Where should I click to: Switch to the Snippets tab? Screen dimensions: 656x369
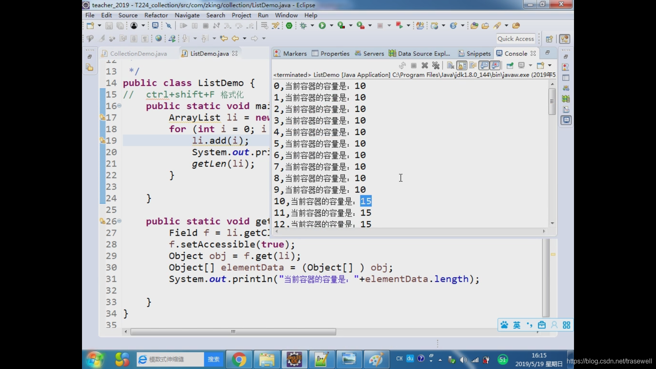click(x=474, y=53)
